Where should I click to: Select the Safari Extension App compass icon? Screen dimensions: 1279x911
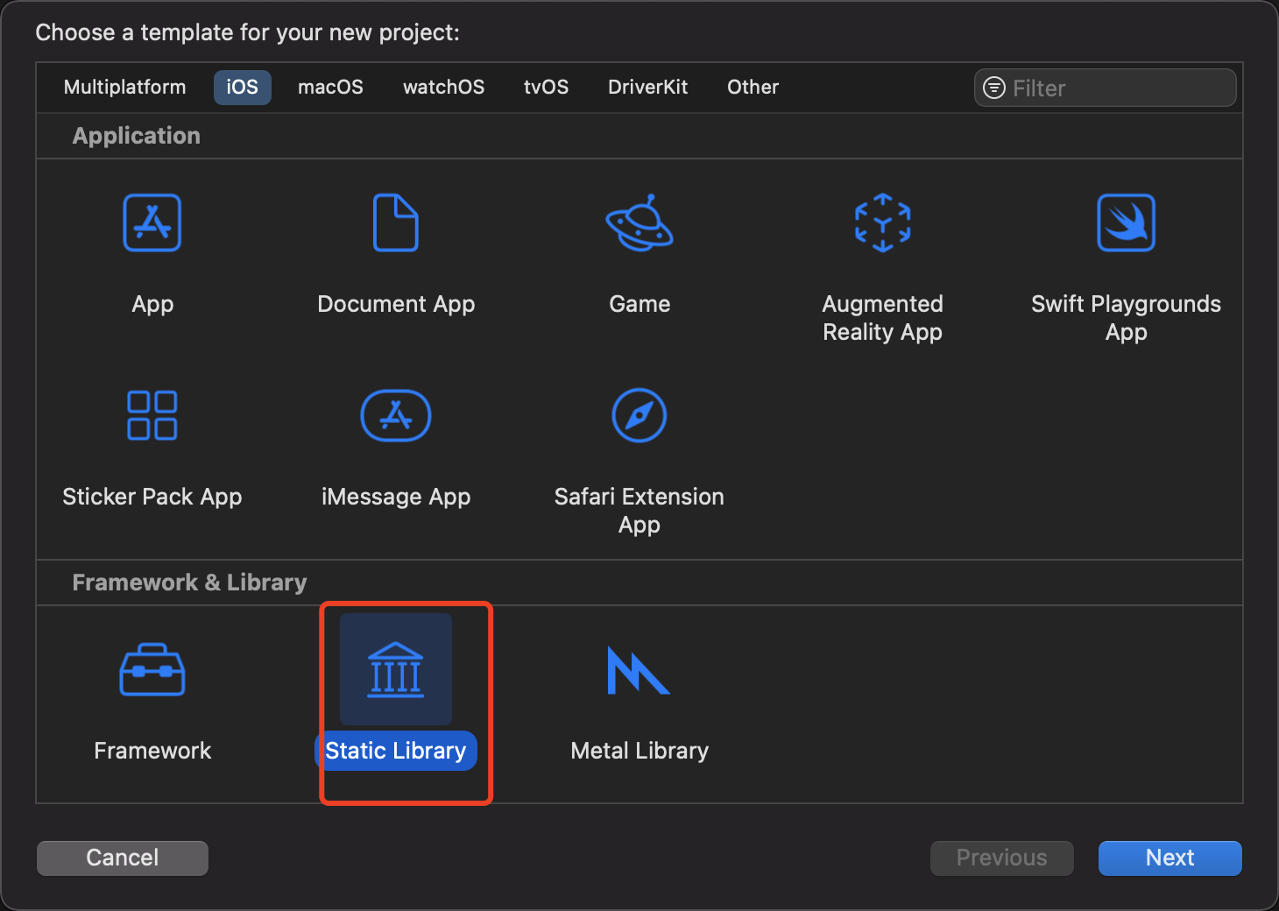pos(639,415)
